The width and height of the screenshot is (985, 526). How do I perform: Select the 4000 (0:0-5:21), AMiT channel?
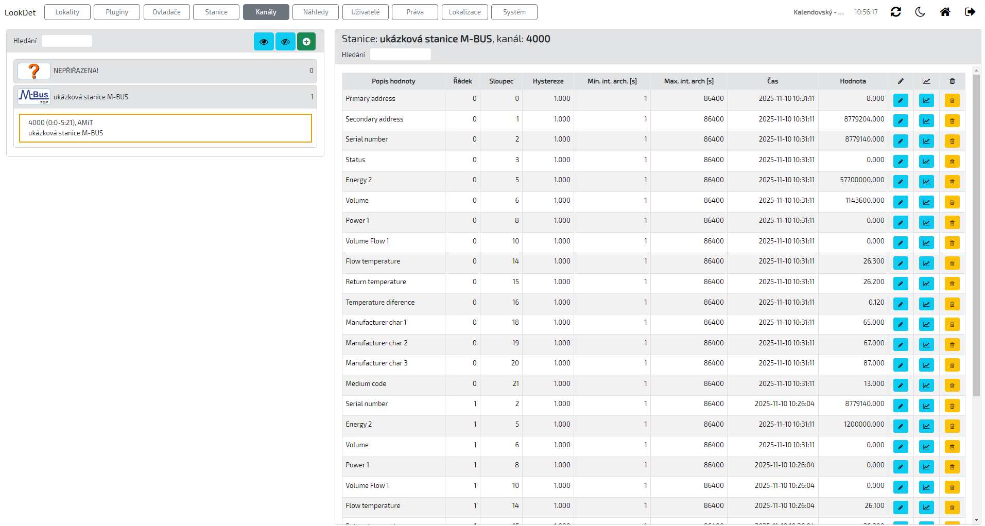tap(165, 128)
